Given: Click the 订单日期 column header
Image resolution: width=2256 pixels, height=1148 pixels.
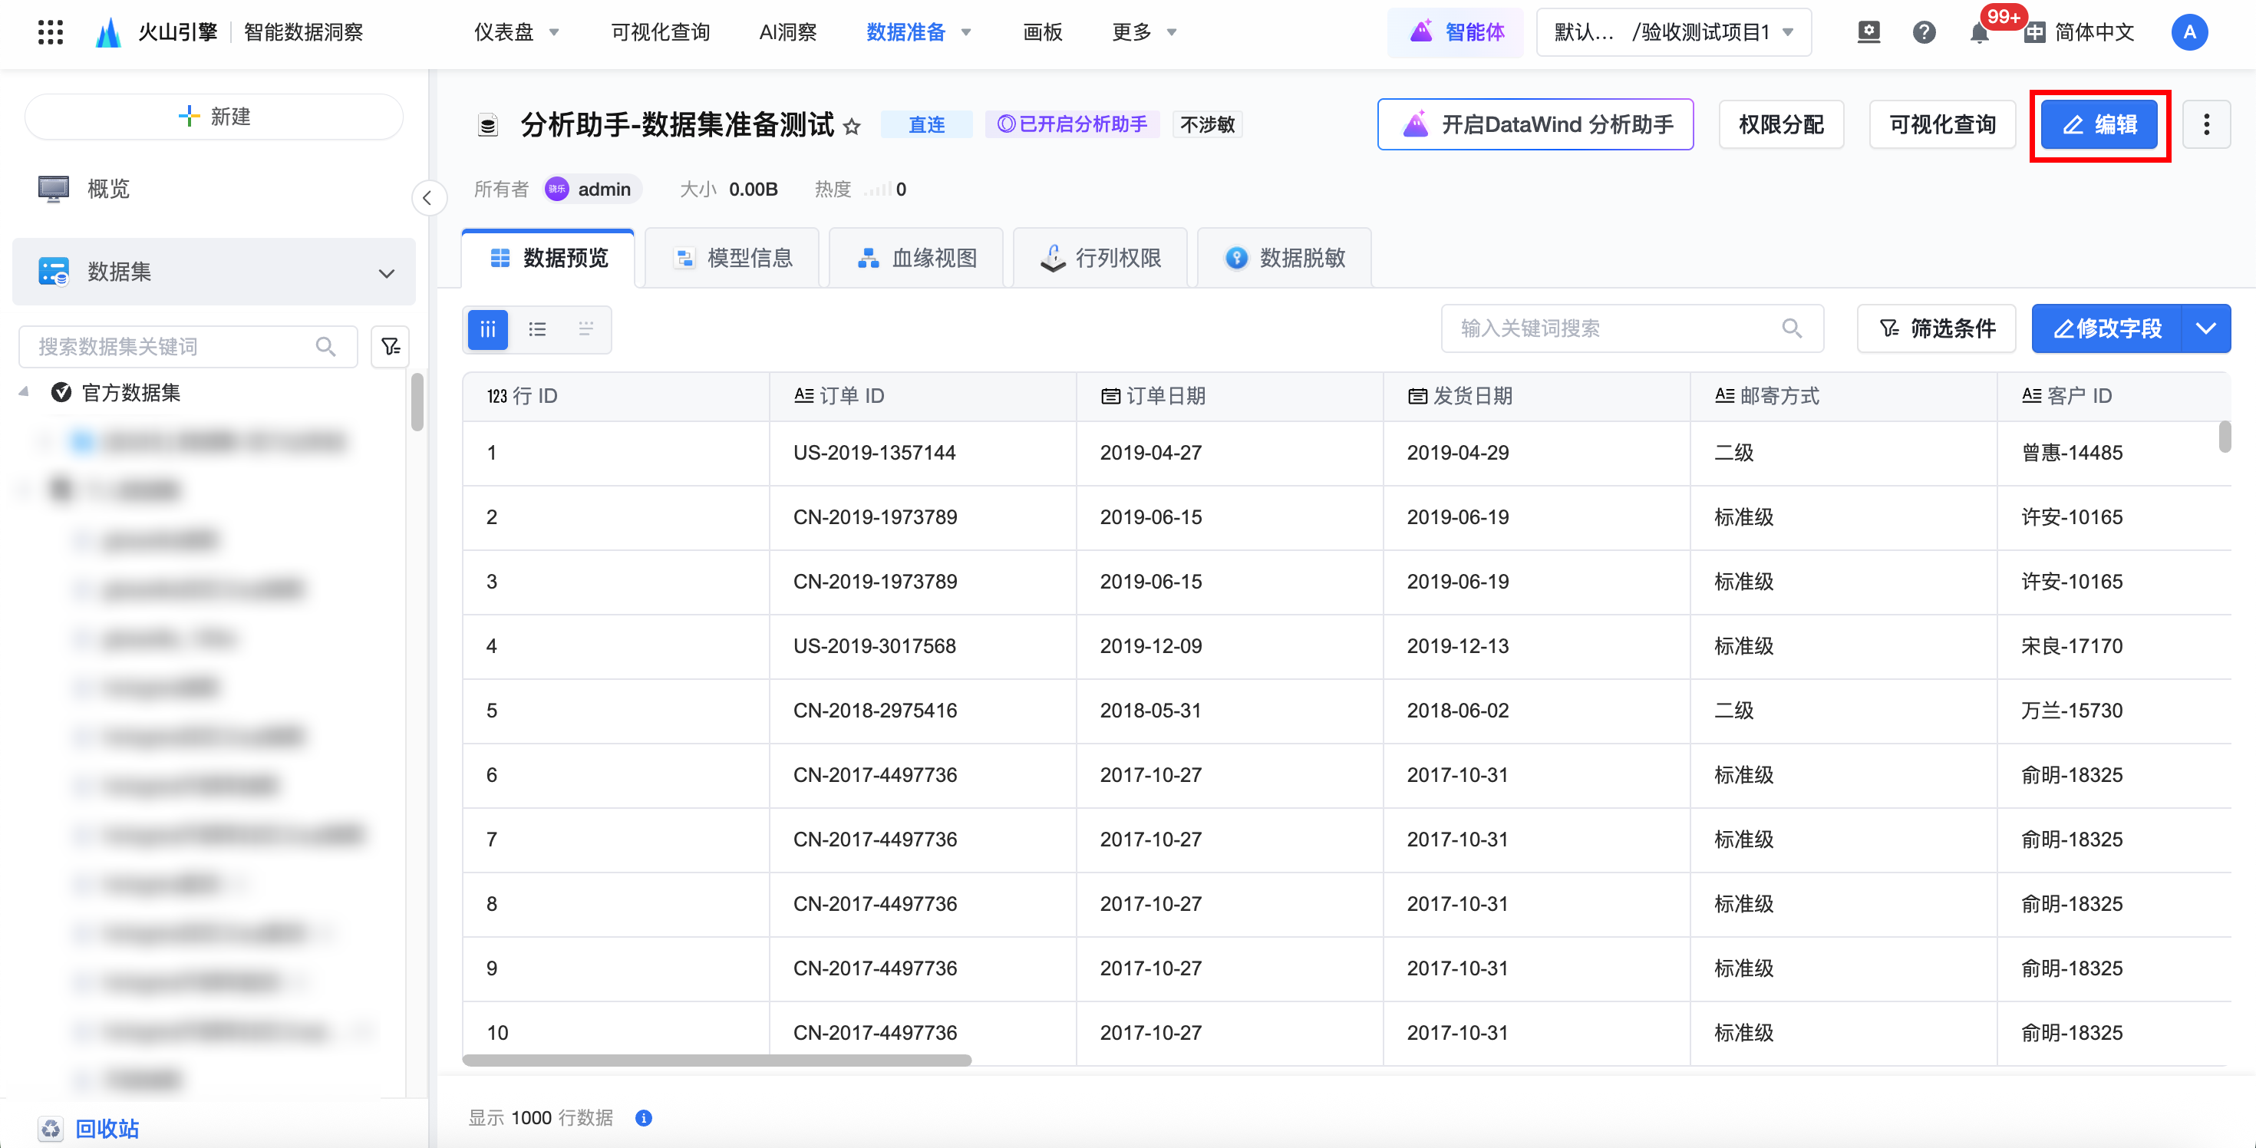Looking at the screenshot, I should [1229, 396].
